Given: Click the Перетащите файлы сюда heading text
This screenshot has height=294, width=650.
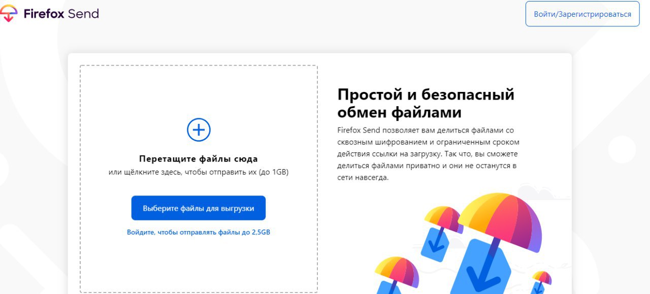Looking at the screenshot, I should 199,159.
